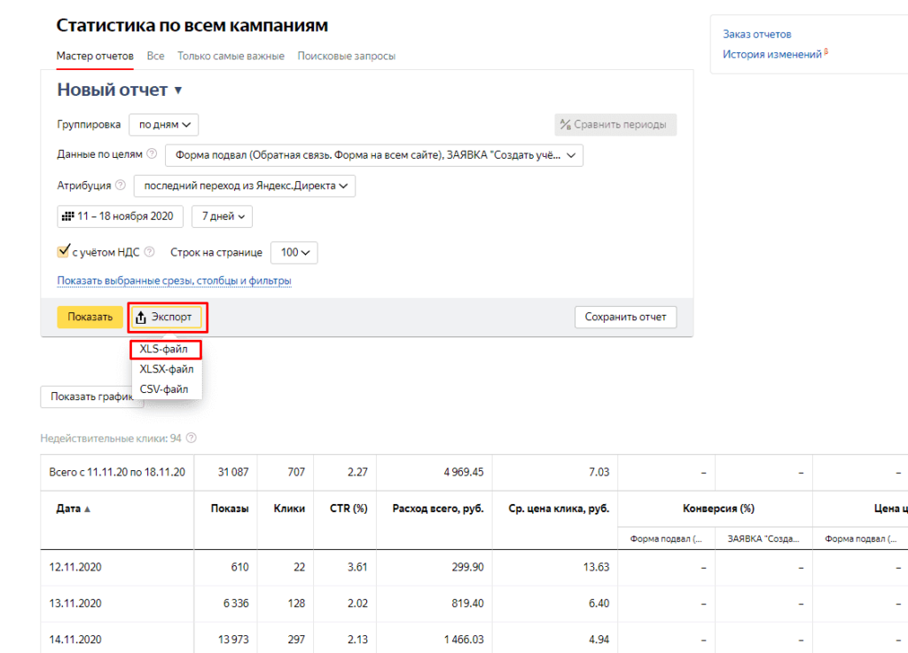Open the Группировка по дням dropdown
Image resolution: width=908 pixels, height=653 pixels.
tap(164, 124)
